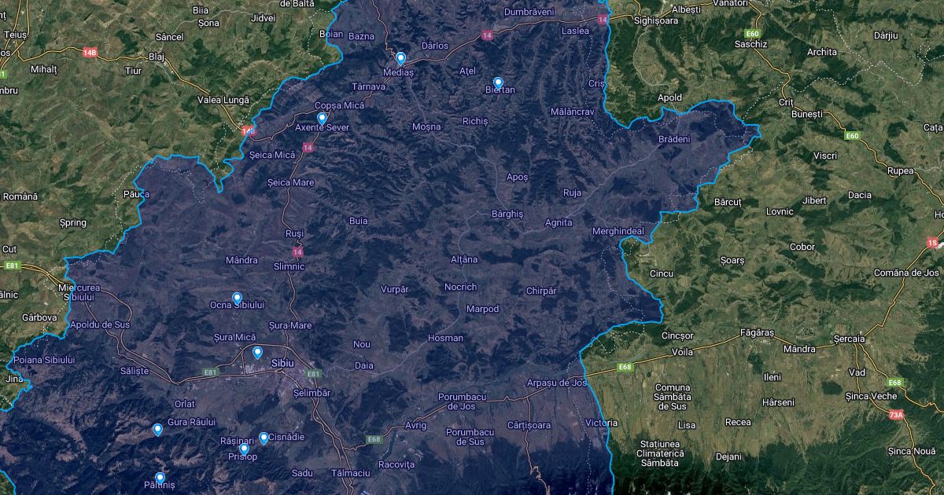This screenshot has height=495, width=944.
Task: Select the pin northwest of Sibiu label
Action: (x=257, y=353)
